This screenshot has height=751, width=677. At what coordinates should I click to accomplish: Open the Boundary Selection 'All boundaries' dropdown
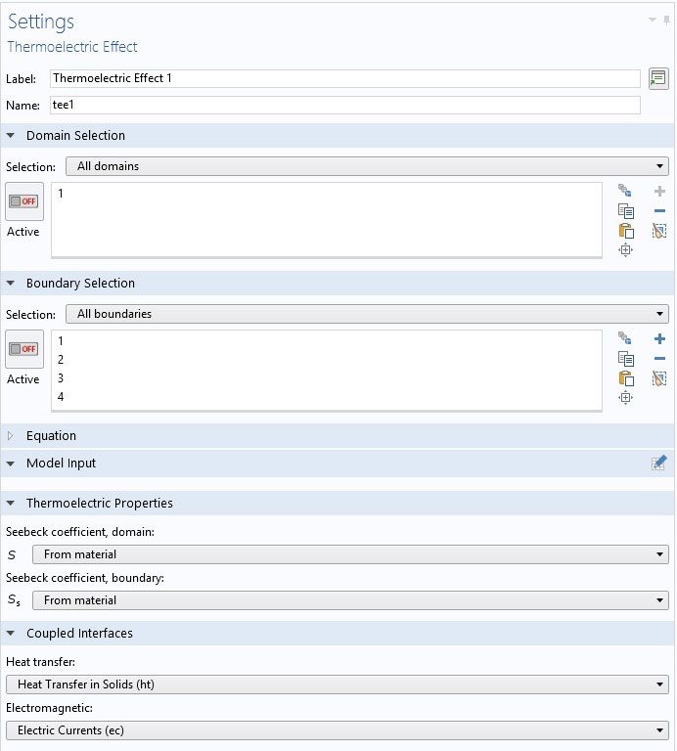[x=367, y=314]
